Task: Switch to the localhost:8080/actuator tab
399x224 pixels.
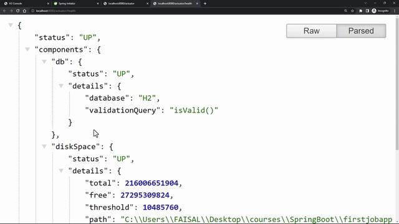Action: pyautogui.click(x=126, y=4)
